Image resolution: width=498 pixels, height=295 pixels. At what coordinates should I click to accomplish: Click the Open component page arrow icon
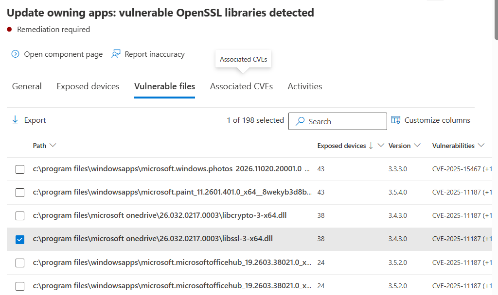click(15, 54)
